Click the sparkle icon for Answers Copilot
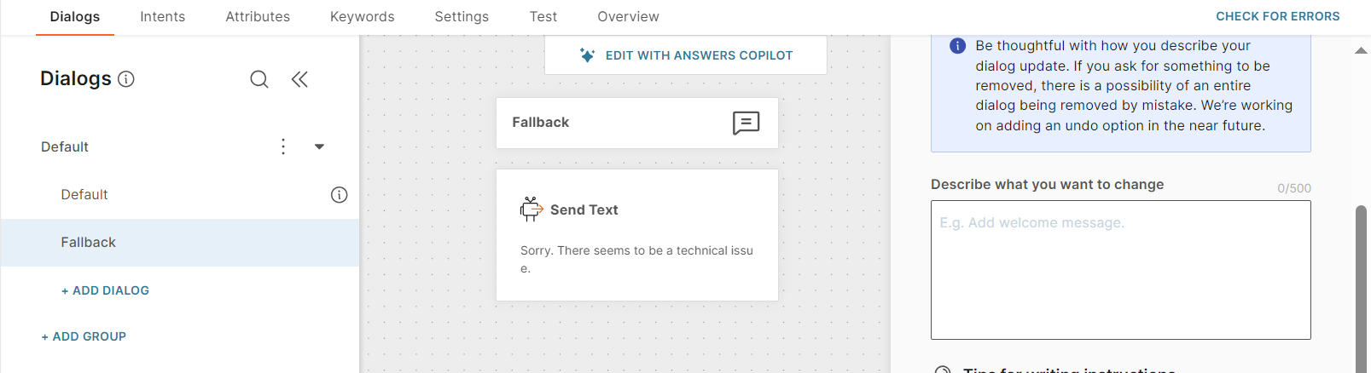 coord(587,55)
